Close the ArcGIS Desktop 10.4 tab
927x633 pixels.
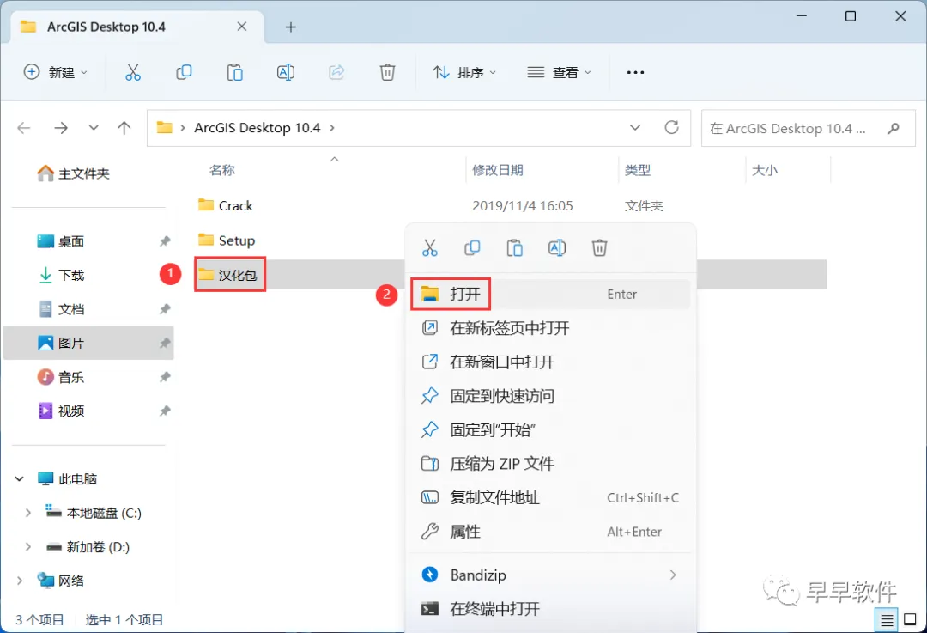[242, 27]
